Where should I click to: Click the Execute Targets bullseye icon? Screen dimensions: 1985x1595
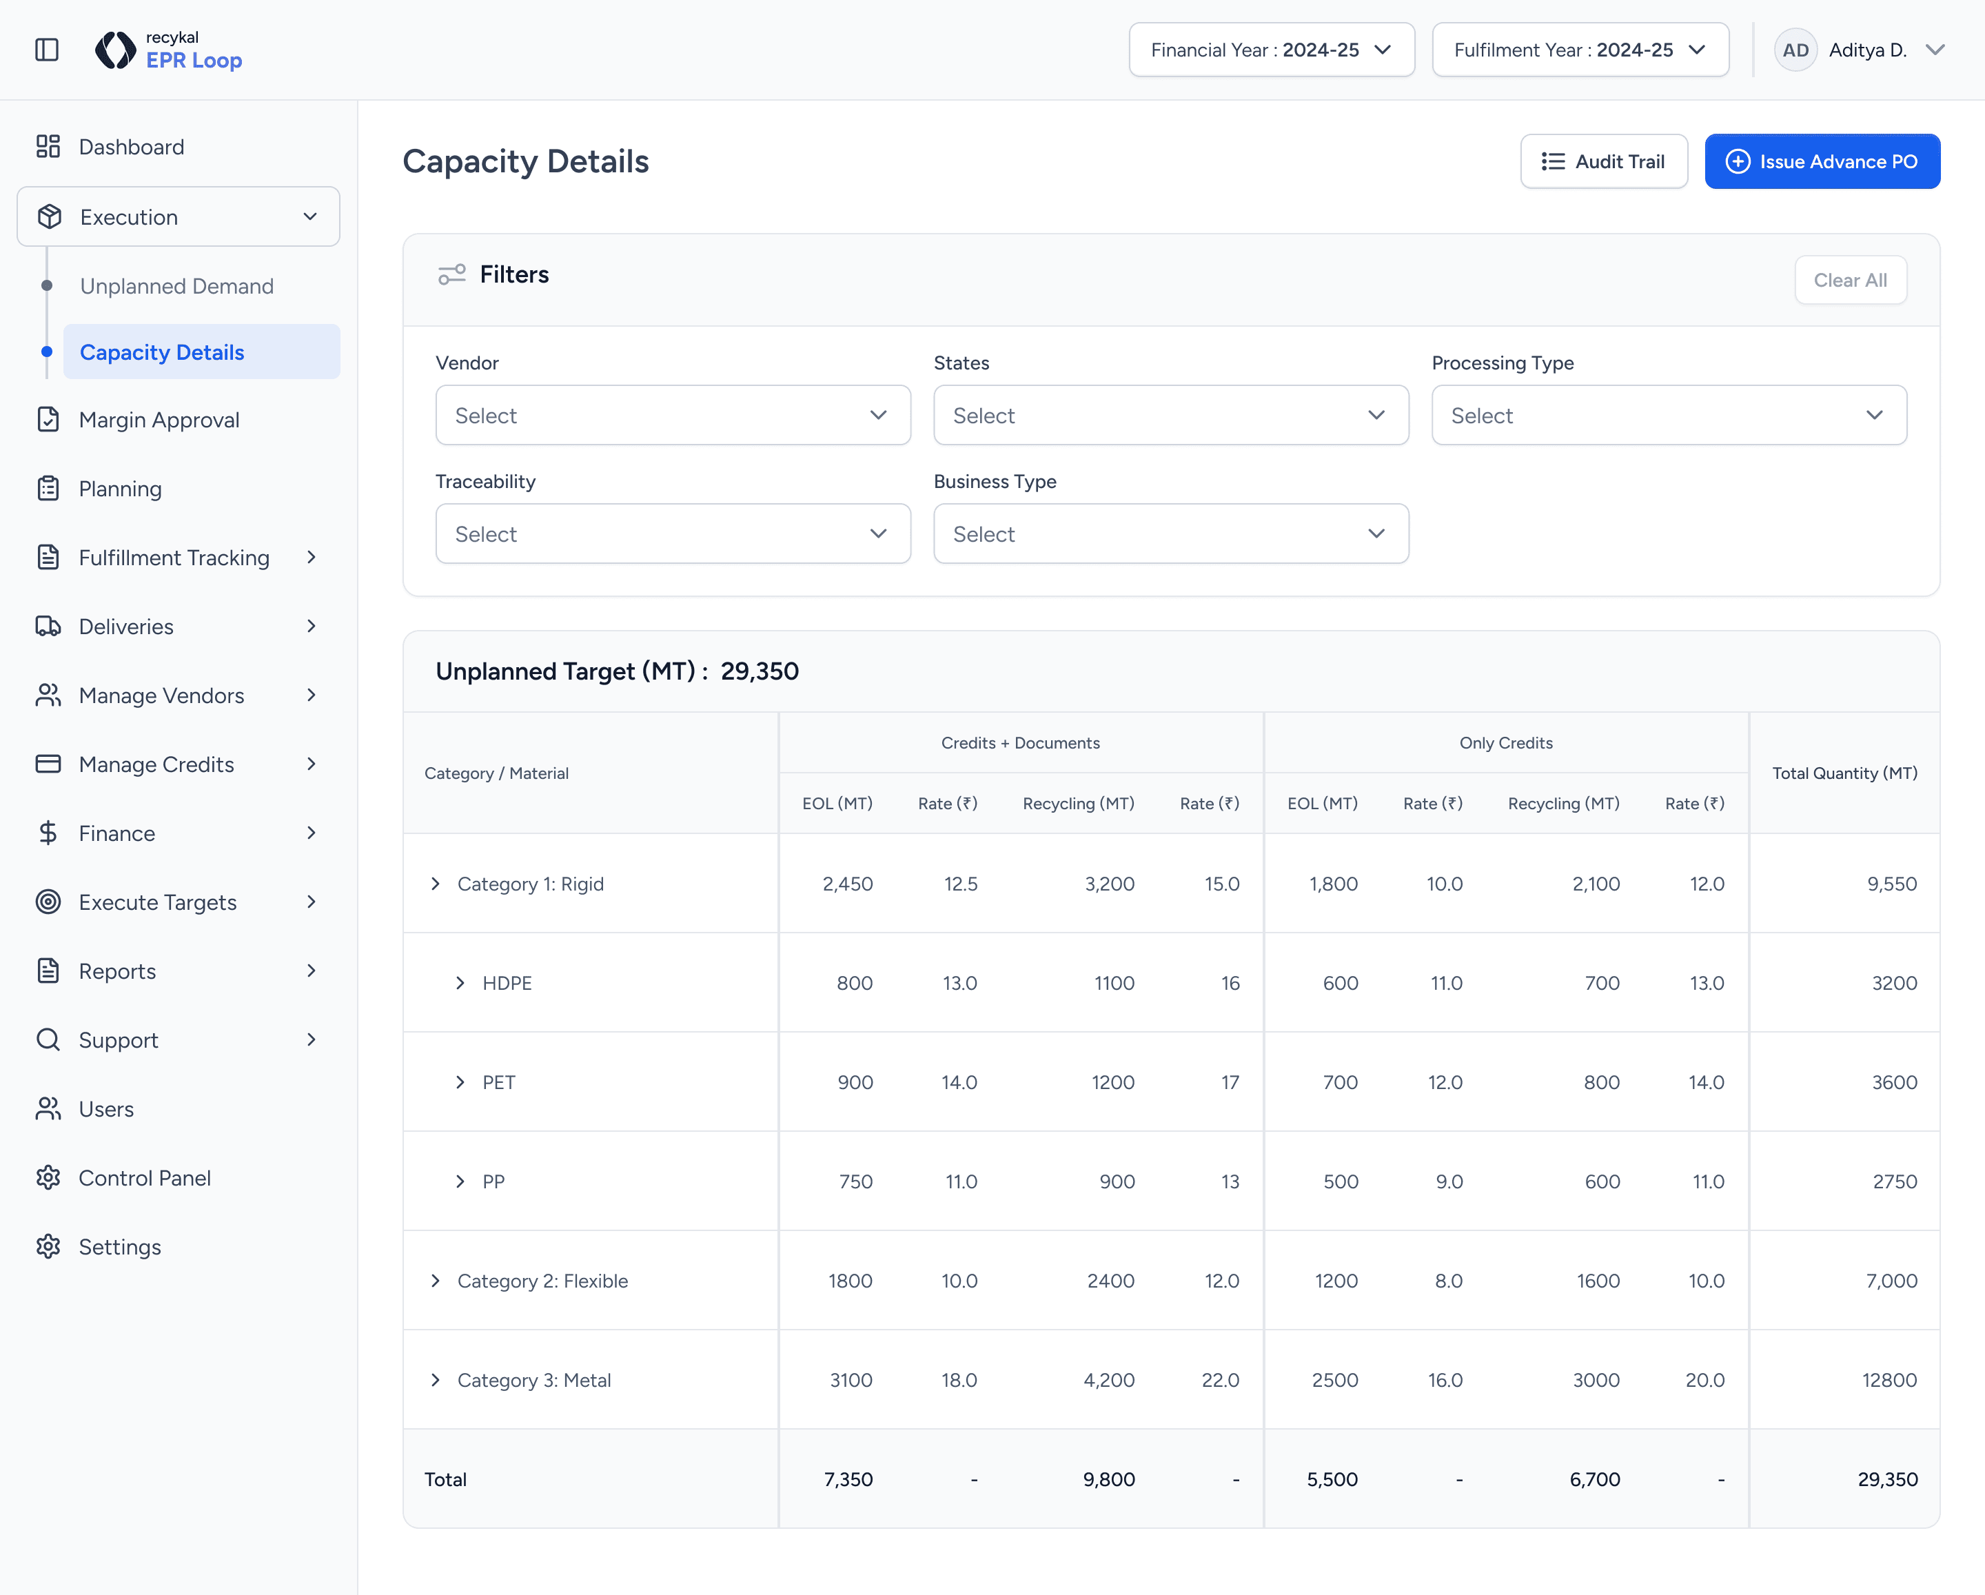[48, 902]
